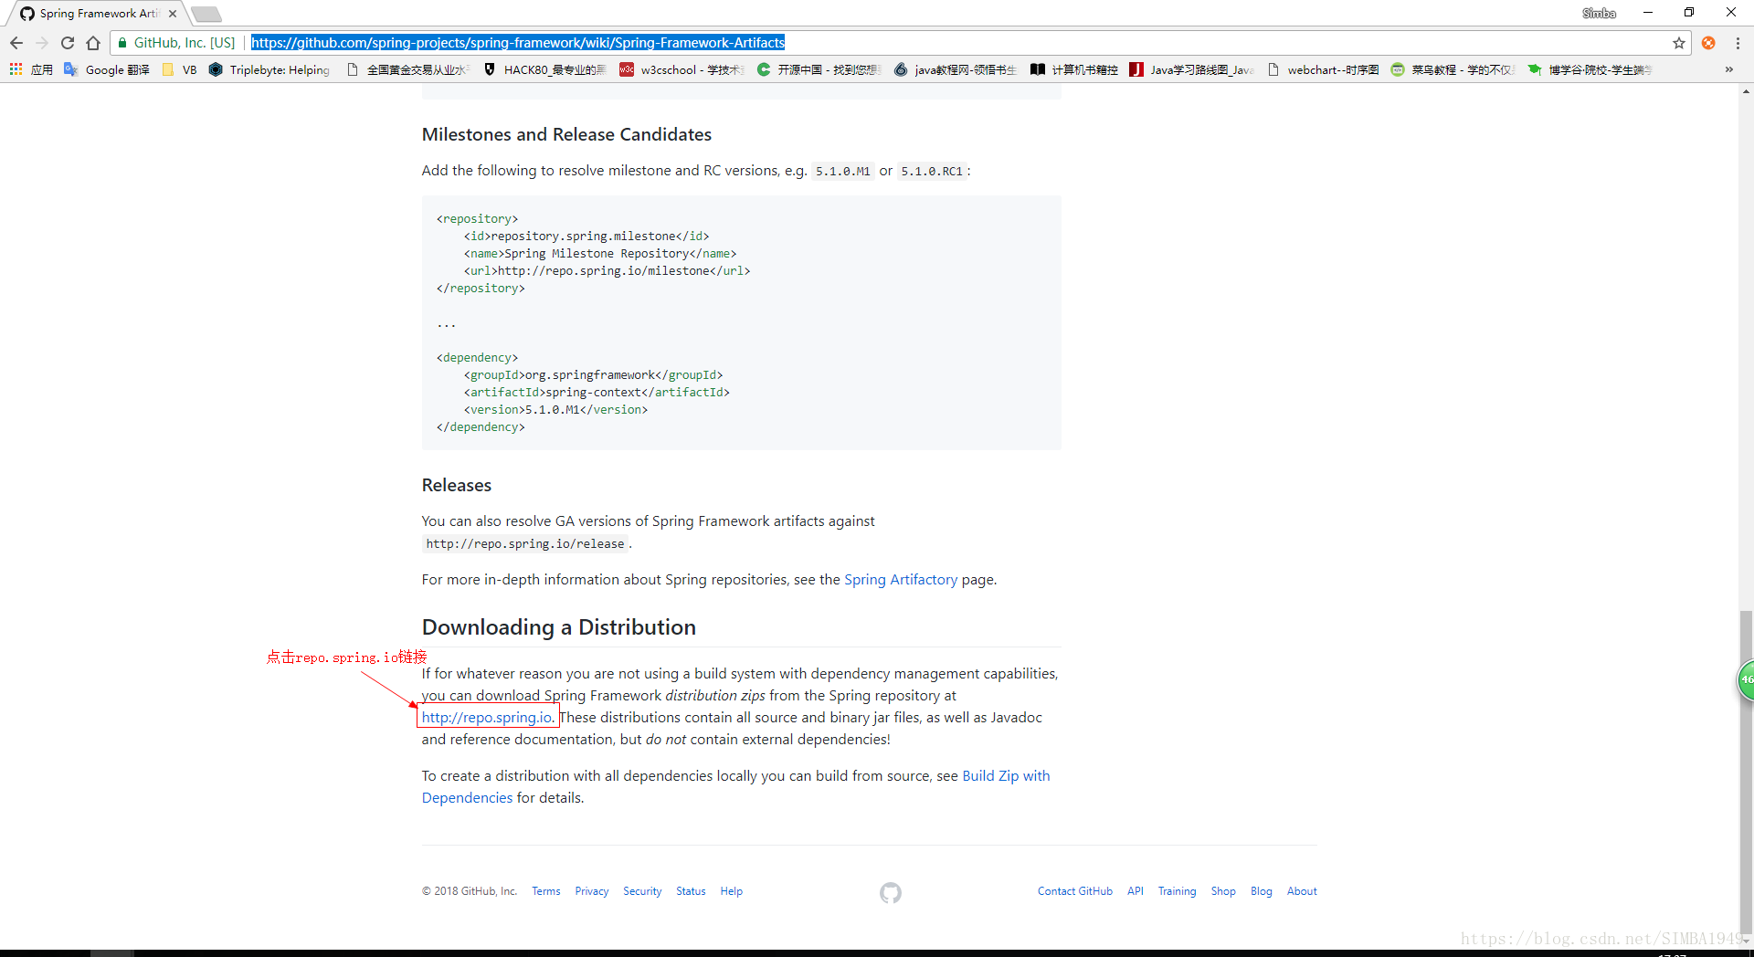Open the Java学习路线图 bookmark

(x=1192, y=69)
